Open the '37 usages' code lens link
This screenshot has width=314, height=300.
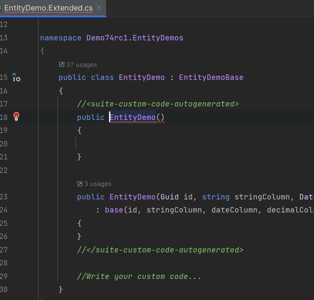(x=81, y=65)
